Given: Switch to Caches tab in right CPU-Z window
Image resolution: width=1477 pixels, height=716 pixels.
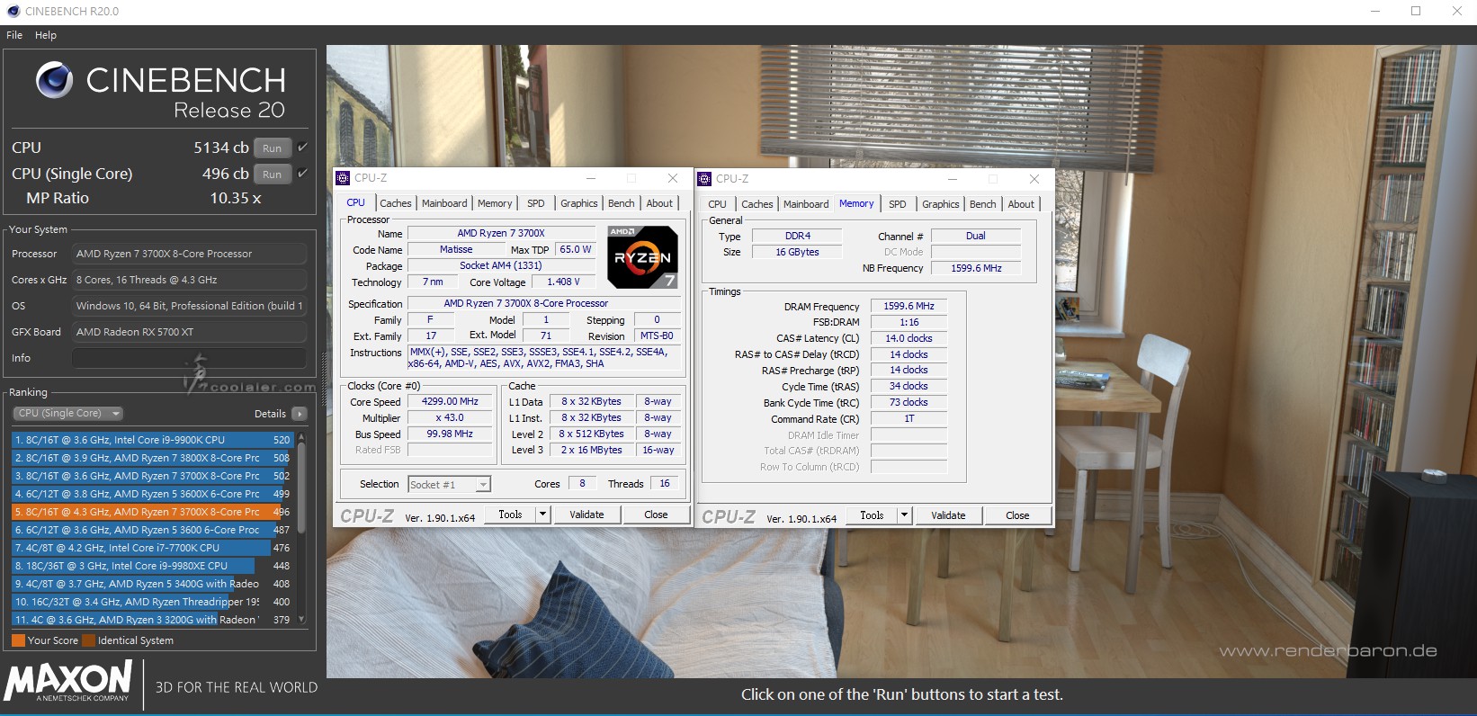Looking at the screenshot, I should coord(757,204).
